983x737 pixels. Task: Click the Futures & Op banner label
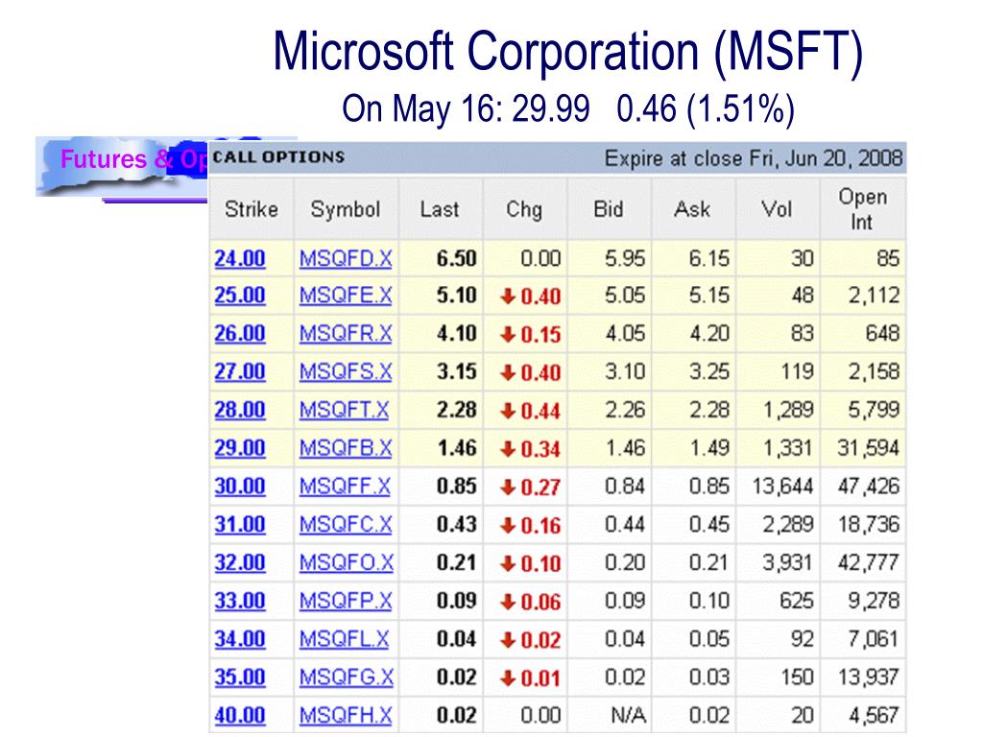[132, 159]
